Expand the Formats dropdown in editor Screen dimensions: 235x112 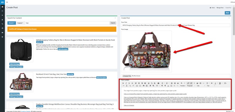(183, 86)
